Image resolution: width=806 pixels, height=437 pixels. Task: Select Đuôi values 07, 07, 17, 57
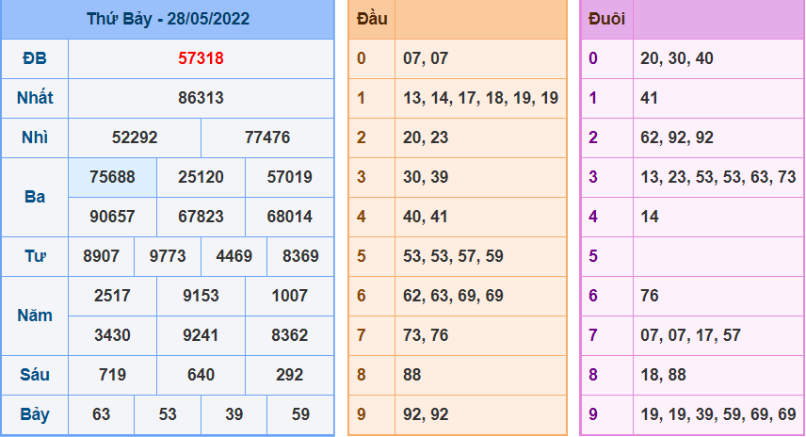coord(690,335)
